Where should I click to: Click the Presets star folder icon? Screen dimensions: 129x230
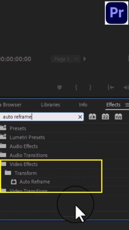pos(3,128)
